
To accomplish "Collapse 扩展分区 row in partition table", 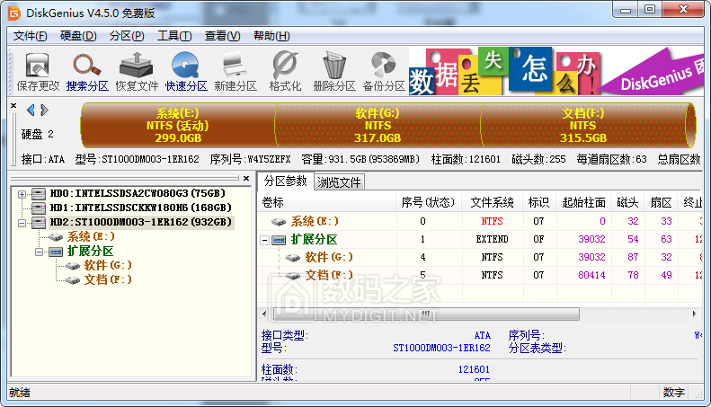I will pyautogui.click(x=265, y=240).
